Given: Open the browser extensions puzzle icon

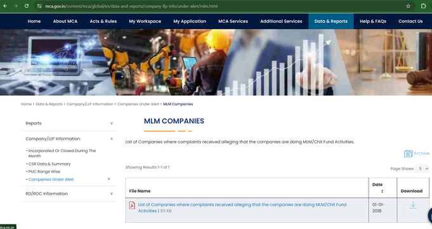Looking at the screenshot, I should pos(424,6).
